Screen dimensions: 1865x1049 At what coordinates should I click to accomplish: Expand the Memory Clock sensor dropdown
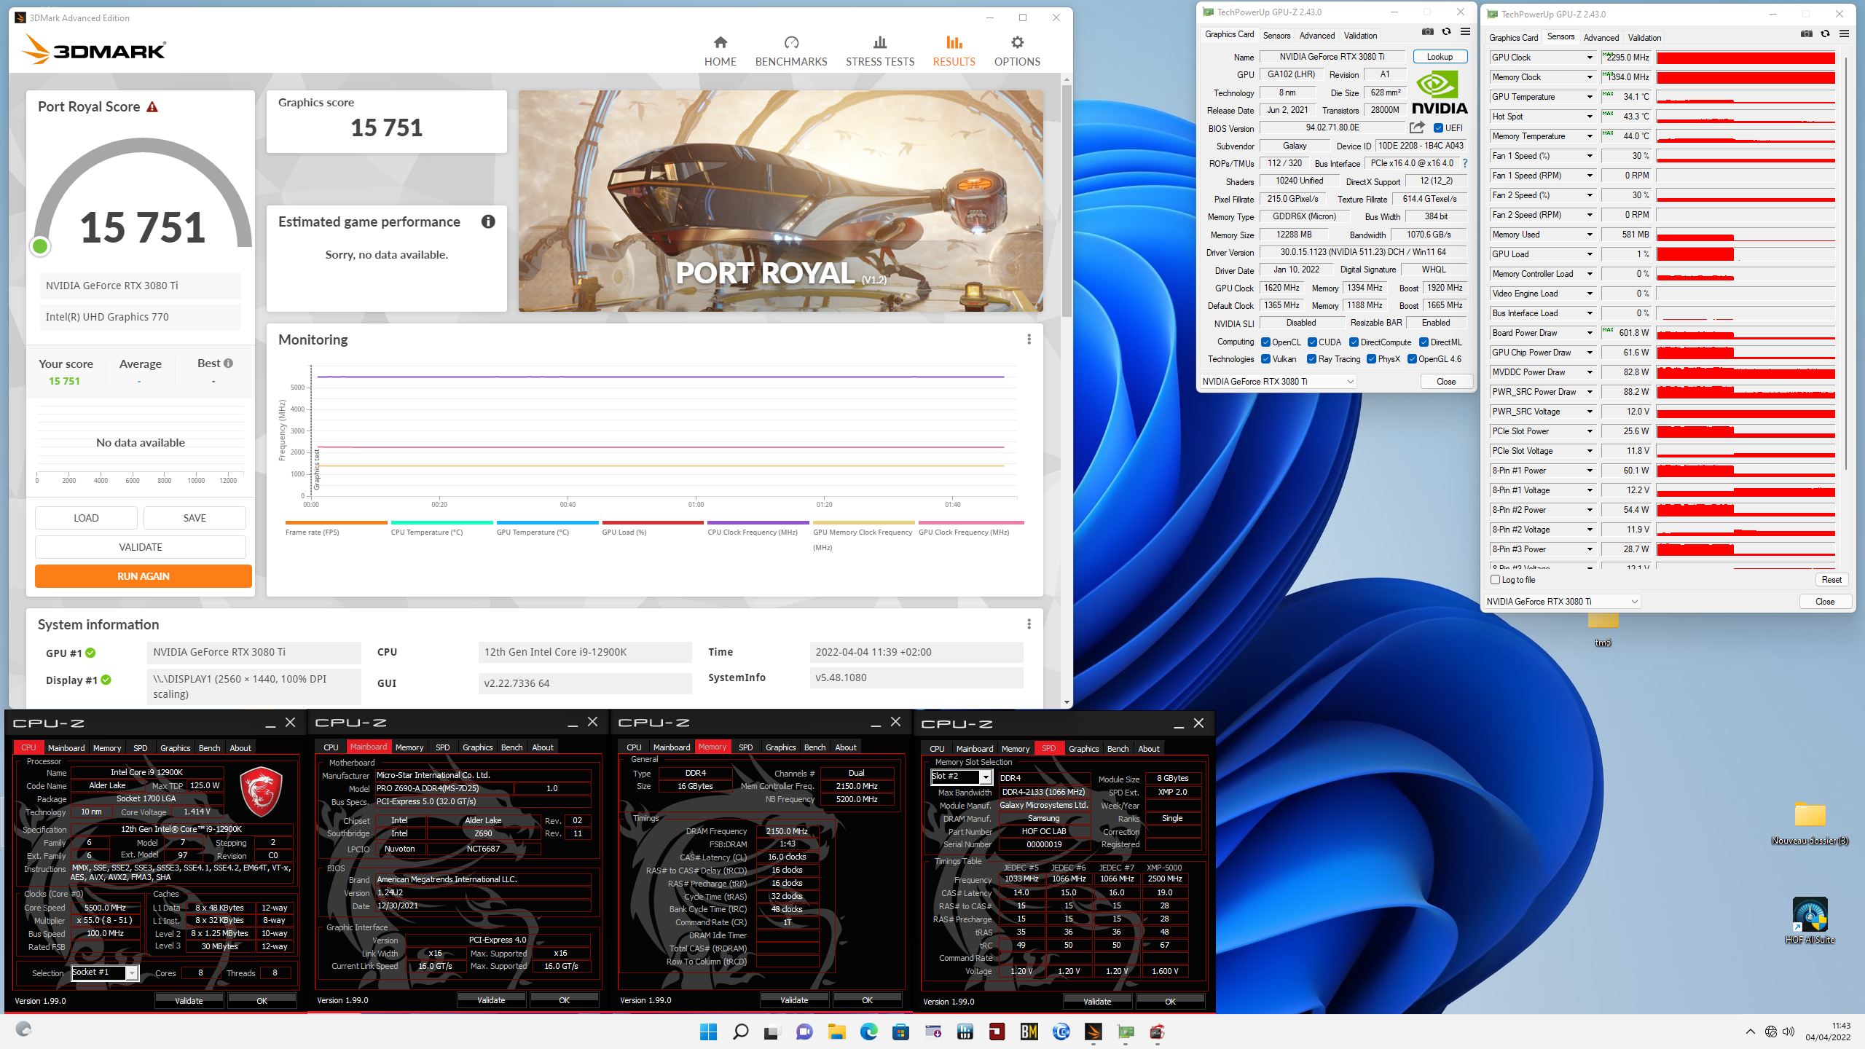pyautogui.click(x=1590, y=77)
